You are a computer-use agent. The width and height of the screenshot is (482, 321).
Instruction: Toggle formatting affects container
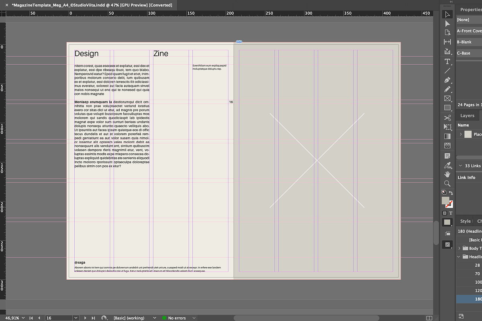pyautogui.click(x=444, y=213)
